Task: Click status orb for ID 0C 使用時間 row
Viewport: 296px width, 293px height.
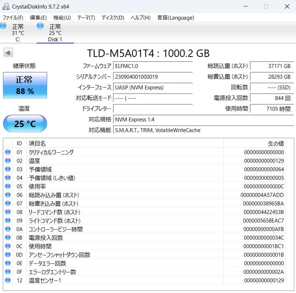Action: [8, 246]
